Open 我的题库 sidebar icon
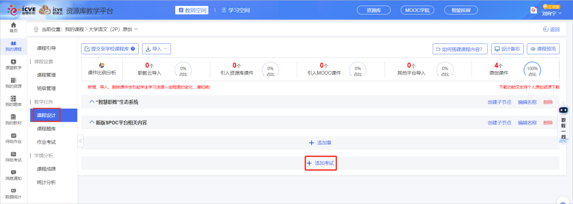Screen dimensions: 573x204 click(14, 101)
